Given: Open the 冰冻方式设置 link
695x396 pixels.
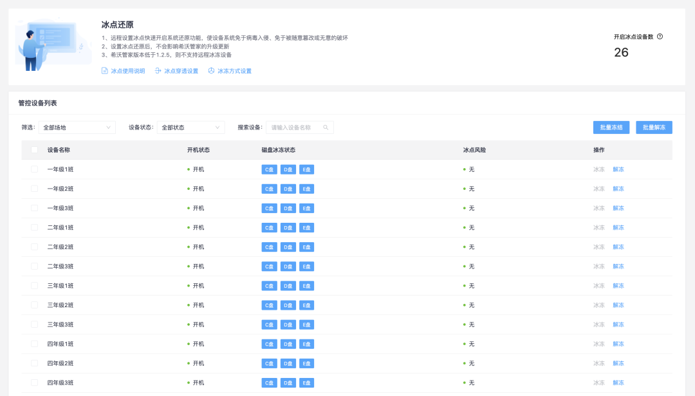Looking at the screenshot, I should click(230, 71).
